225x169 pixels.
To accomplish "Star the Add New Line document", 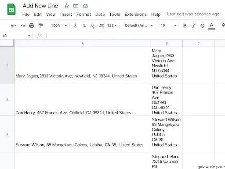I will pos(66,6).
